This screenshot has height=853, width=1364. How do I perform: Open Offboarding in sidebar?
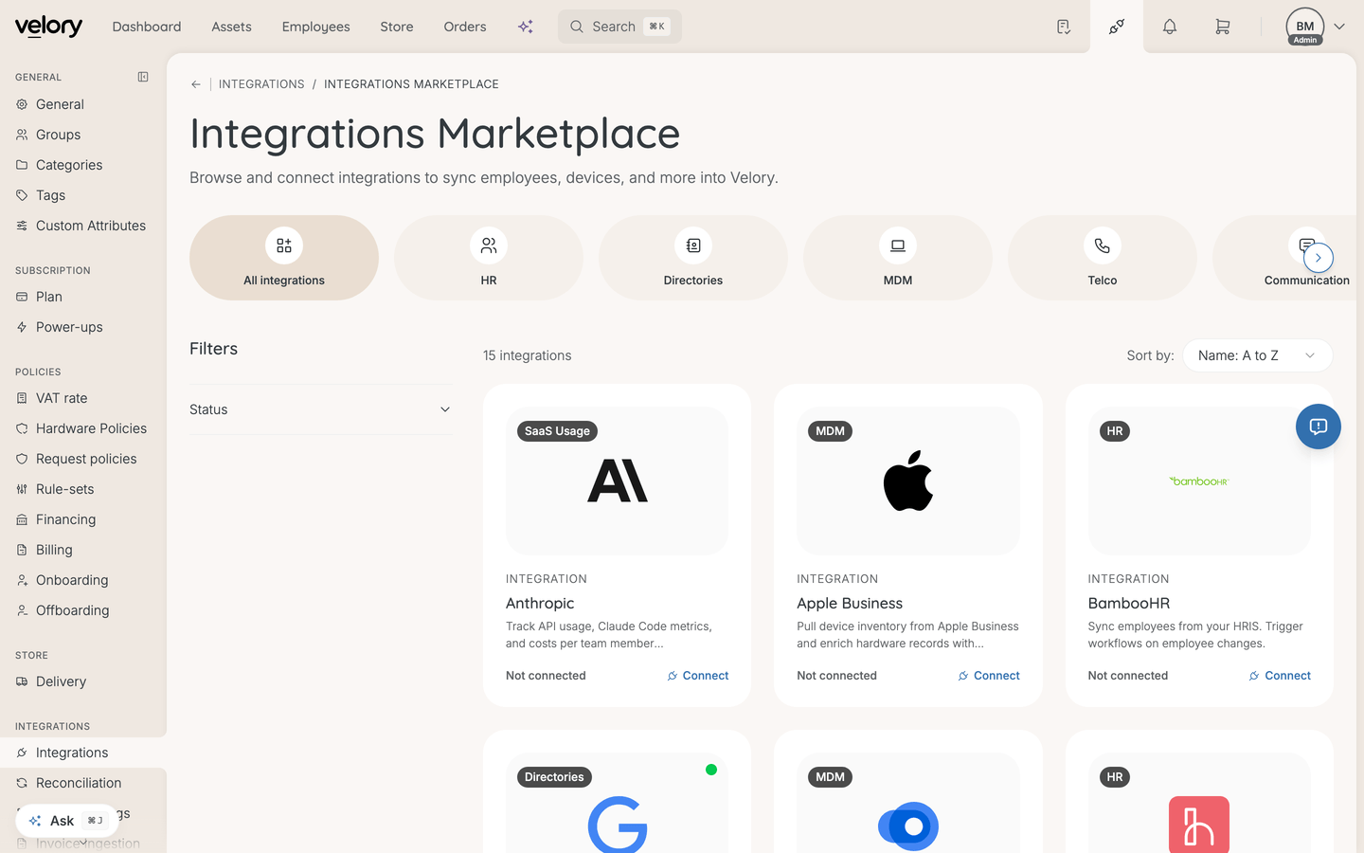point(83,610)
